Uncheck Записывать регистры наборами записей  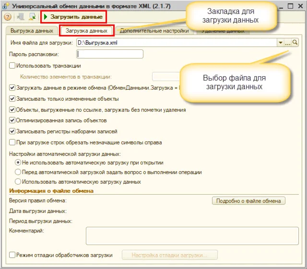(12, 131)
